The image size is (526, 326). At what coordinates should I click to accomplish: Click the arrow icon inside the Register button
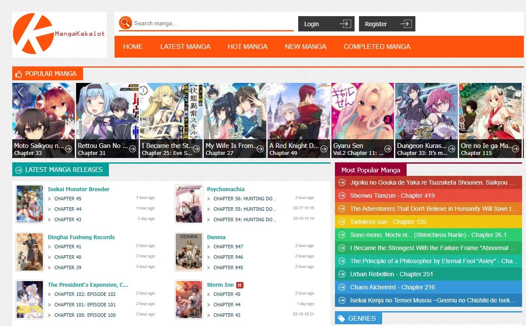(x=406, y=24)
